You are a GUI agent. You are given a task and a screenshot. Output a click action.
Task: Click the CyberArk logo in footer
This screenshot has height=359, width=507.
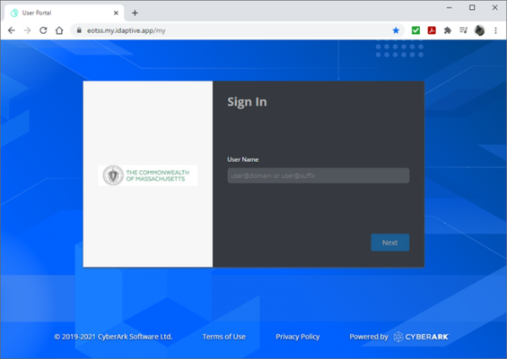coord(421,337)
